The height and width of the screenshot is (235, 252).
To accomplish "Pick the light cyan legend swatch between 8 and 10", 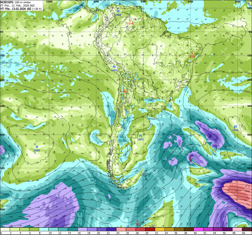I will pyautogui.click(x=44, y=229).
